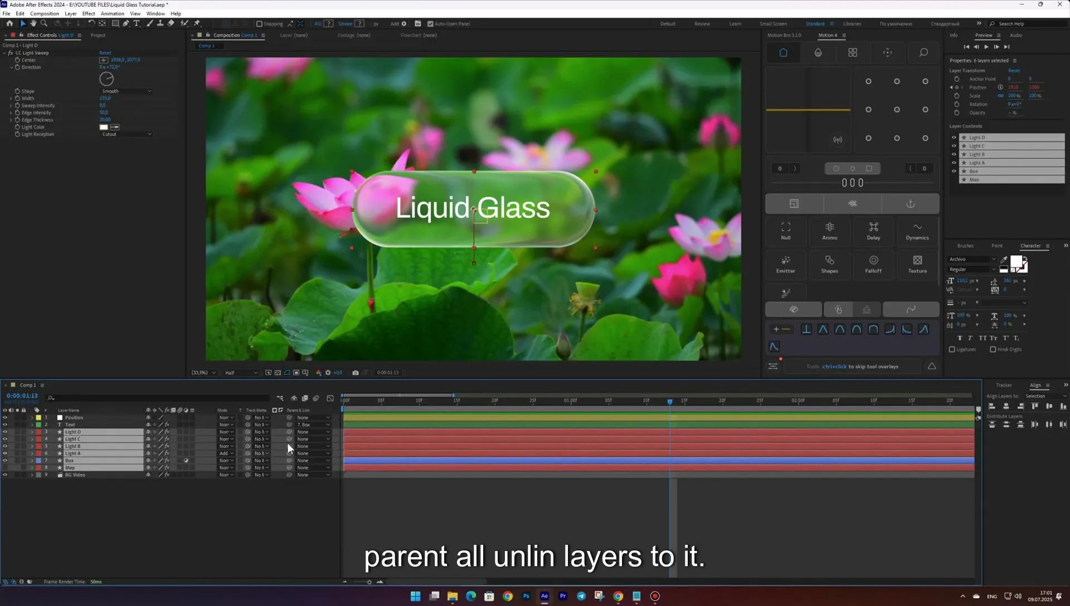This screenshot has height=606, width=1070.
Task: Enable the Hindi Digits checkbox
Action: point(993,350)
